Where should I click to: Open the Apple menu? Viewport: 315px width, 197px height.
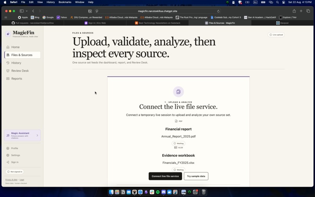pyautogui.click(x=5, y=2)
